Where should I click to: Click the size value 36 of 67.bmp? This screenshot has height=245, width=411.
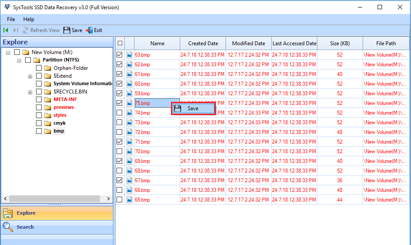pyautogui.click(x=340, y=180)
